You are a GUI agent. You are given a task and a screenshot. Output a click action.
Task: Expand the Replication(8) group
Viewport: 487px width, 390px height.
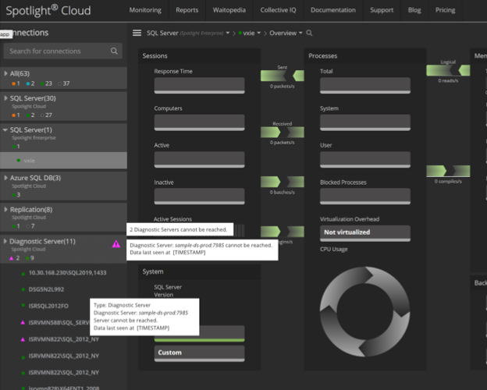pos(5,209)
